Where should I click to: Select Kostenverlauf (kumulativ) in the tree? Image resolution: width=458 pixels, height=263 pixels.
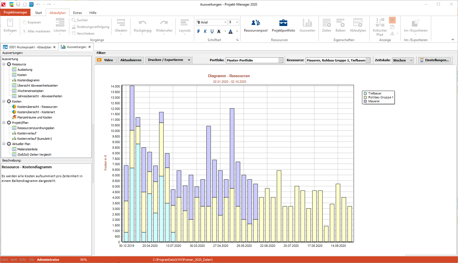(x=34, y=139)
